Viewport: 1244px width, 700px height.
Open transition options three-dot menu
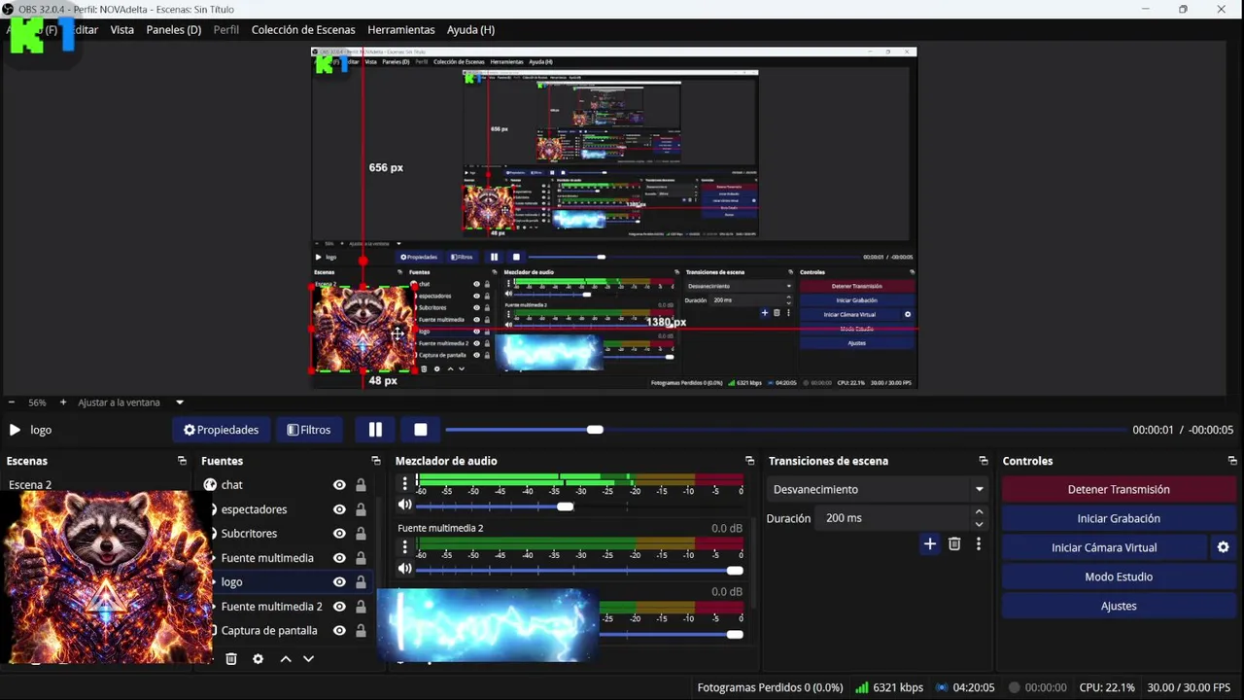click(x=979, y=544)
